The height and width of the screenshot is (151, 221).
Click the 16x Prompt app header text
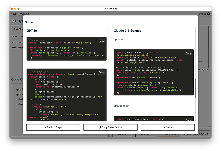(20, 14)
